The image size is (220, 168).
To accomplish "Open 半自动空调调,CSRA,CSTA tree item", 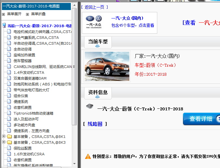I will point(43,43).
